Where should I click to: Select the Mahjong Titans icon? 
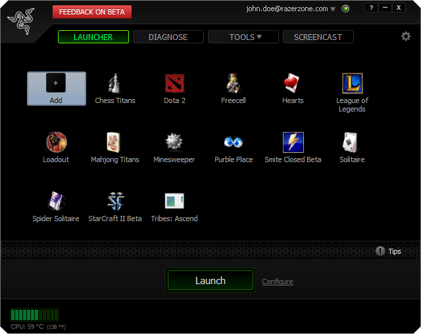[x=113, y=142]
